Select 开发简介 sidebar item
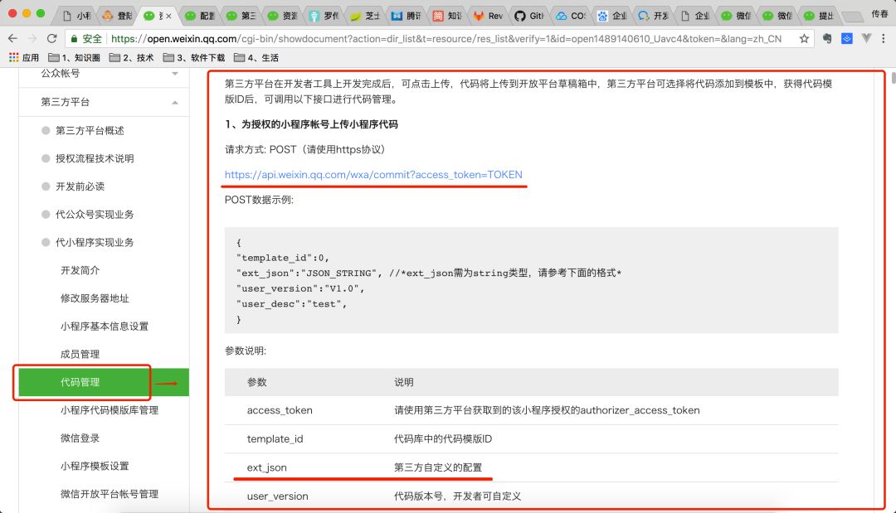 click(80, 270)
